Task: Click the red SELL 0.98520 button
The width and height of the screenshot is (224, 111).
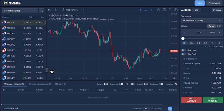Action: tap(191, 100)
